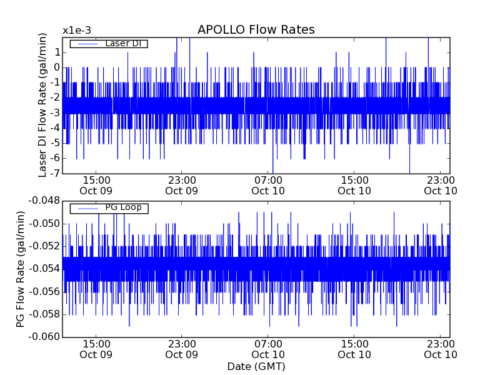This screenshot has height=375, width=500.
Task: Select the '-6' tick on Laser DI axis
Action: click(x=55, y=158)
